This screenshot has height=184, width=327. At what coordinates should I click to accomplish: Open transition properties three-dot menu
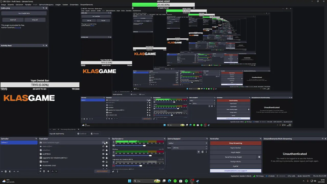206,152
